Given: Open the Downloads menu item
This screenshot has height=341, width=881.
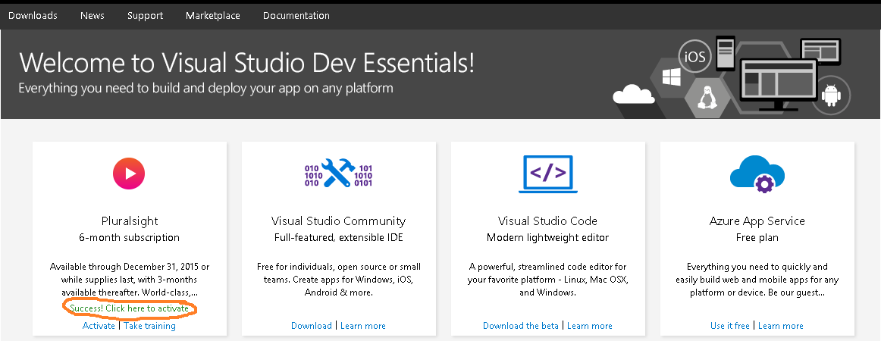Looking at the screenshot, I should tap(33, 16).
